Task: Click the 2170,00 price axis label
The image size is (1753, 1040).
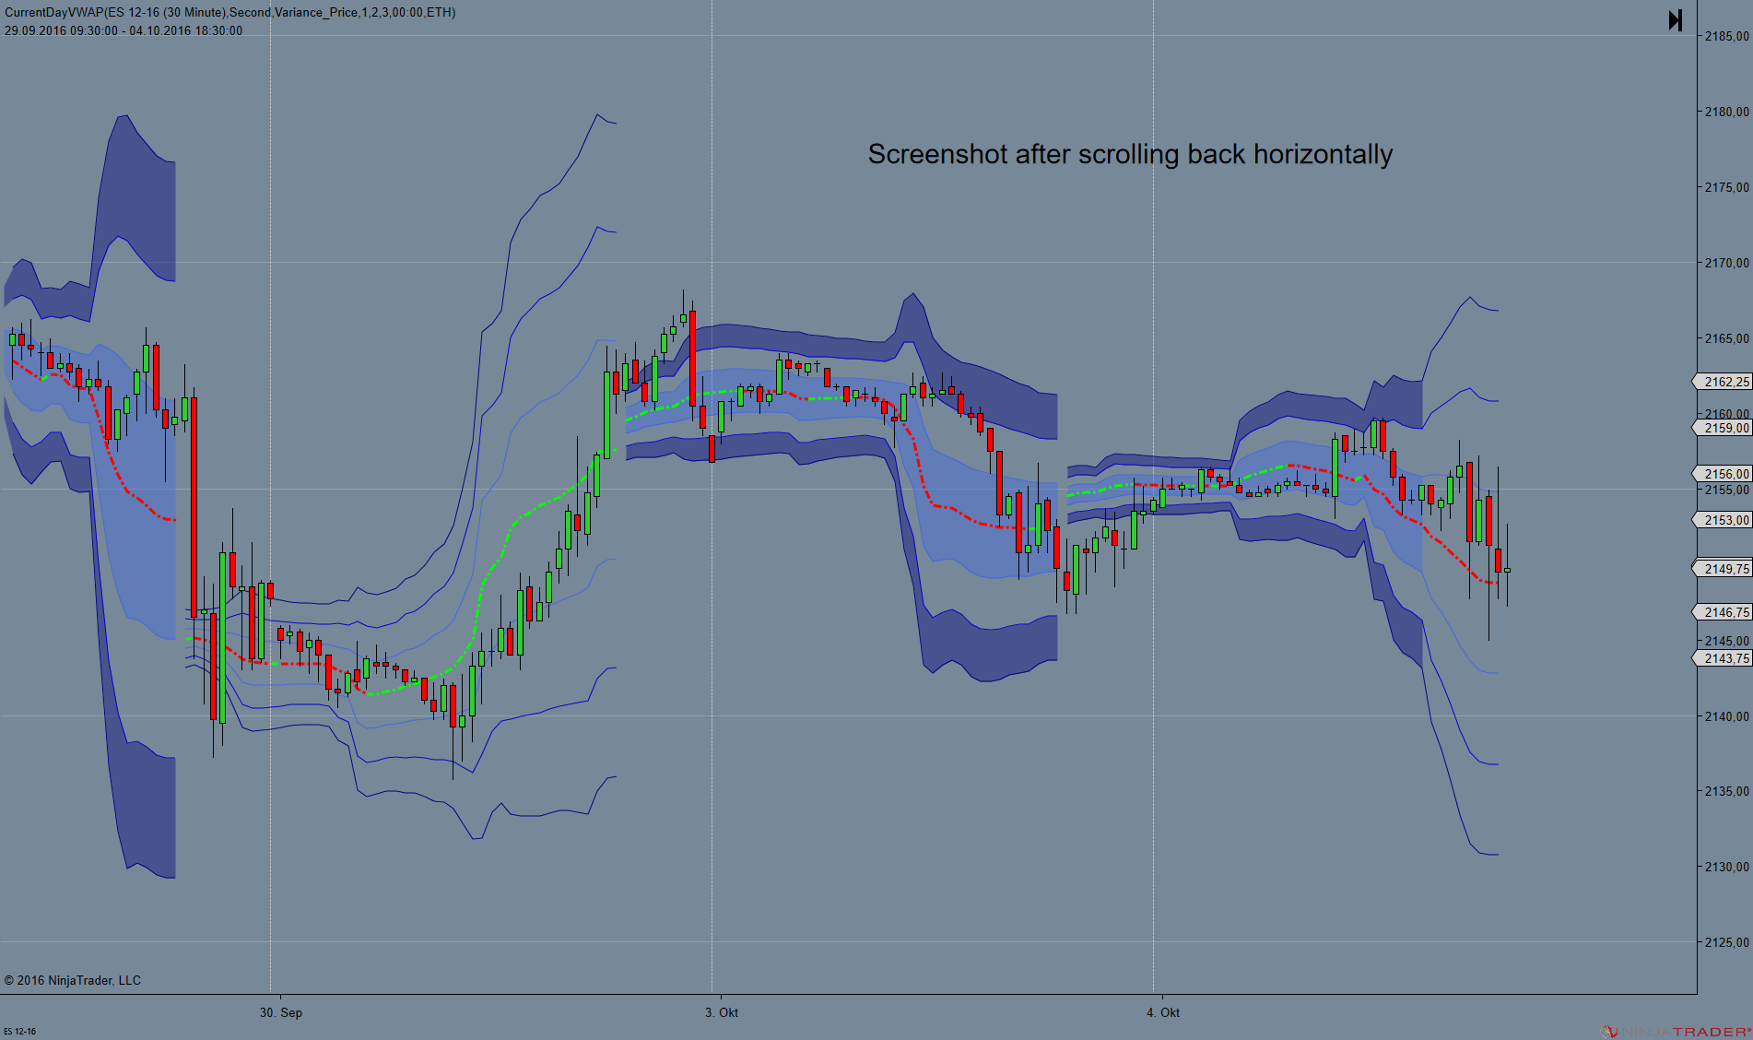Action: coord(1726,263)
